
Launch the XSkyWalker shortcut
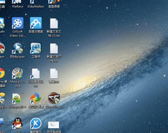(x=36, y=4)
